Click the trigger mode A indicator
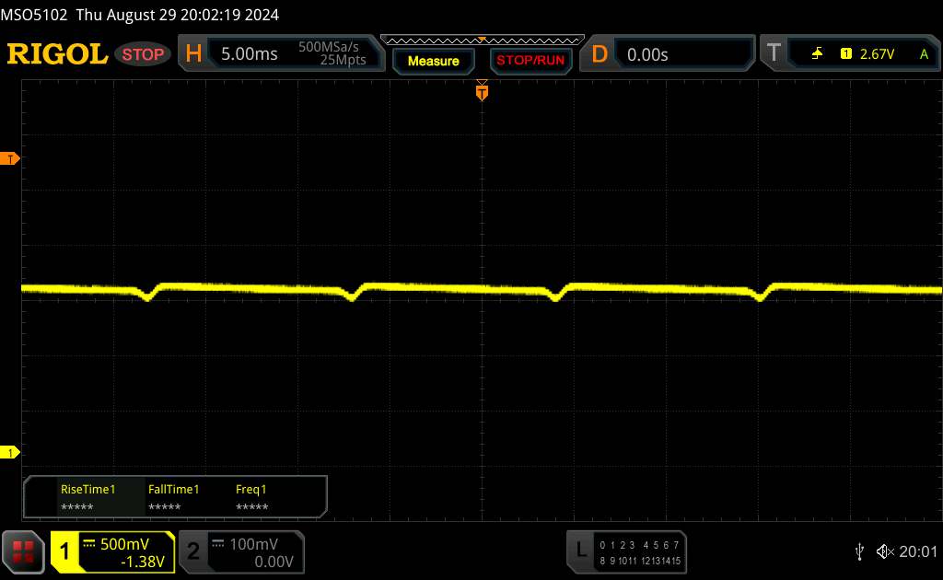The width and height of the screenshot is (943, 580). [924, 54]
